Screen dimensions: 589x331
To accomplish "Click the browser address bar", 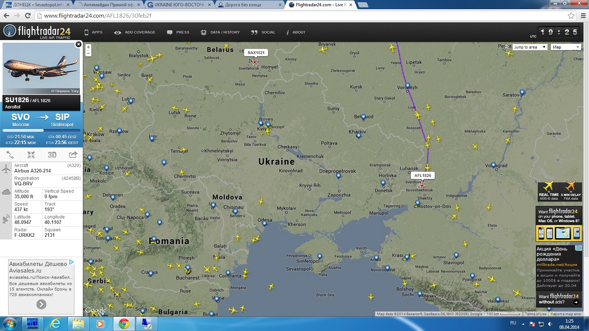I will 302,15.
